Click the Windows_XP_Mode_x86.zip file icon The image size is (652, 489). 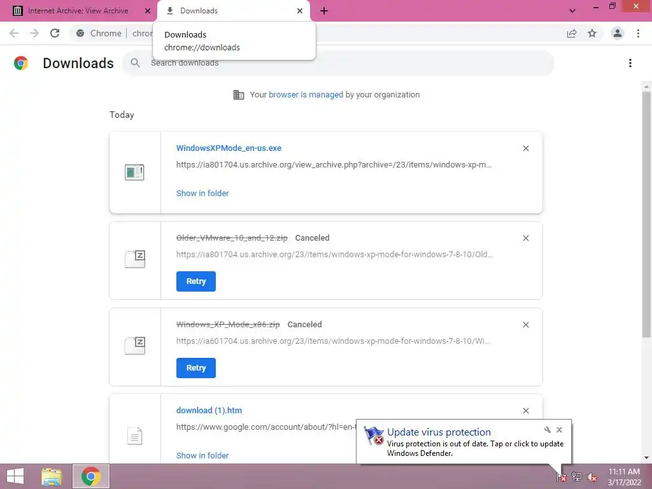[x=135, y=346]
